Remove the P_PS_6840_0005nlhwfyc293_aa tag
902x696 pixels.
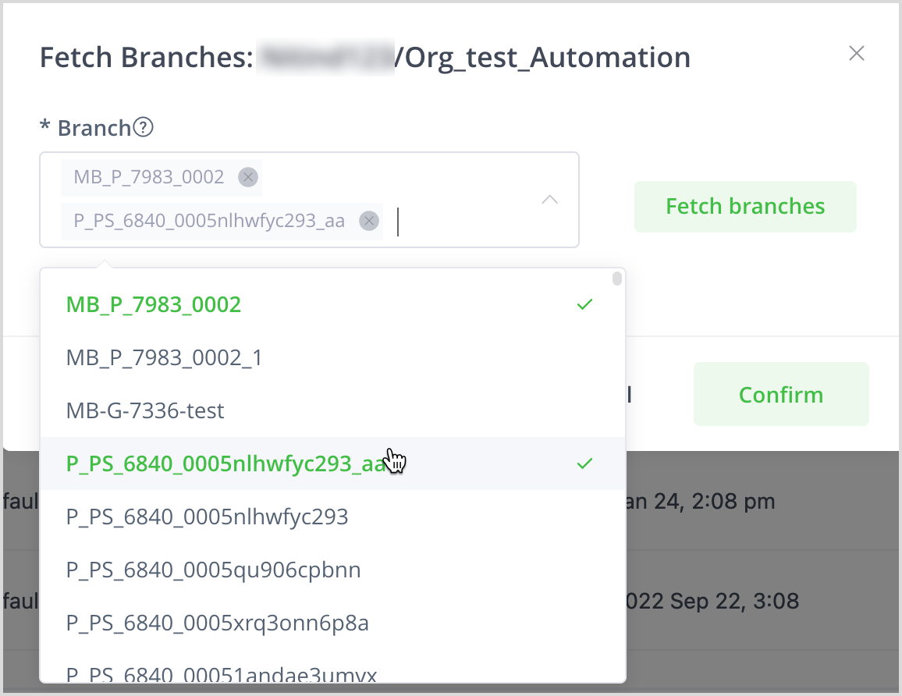(369, 222)
